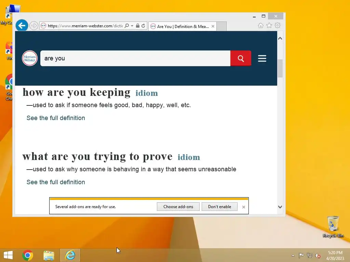Click the 'Don't enable' button
This screenshot has height=262, width=350.
[220, 207]
